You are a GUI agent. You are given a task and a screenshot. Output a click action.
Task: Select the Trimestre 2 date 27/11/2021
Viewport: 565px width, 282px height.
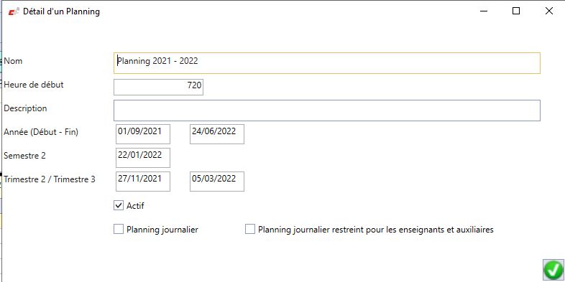tap(143, 182)
